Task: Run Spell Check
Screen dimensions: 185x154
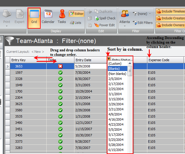Action: point(105,18)
